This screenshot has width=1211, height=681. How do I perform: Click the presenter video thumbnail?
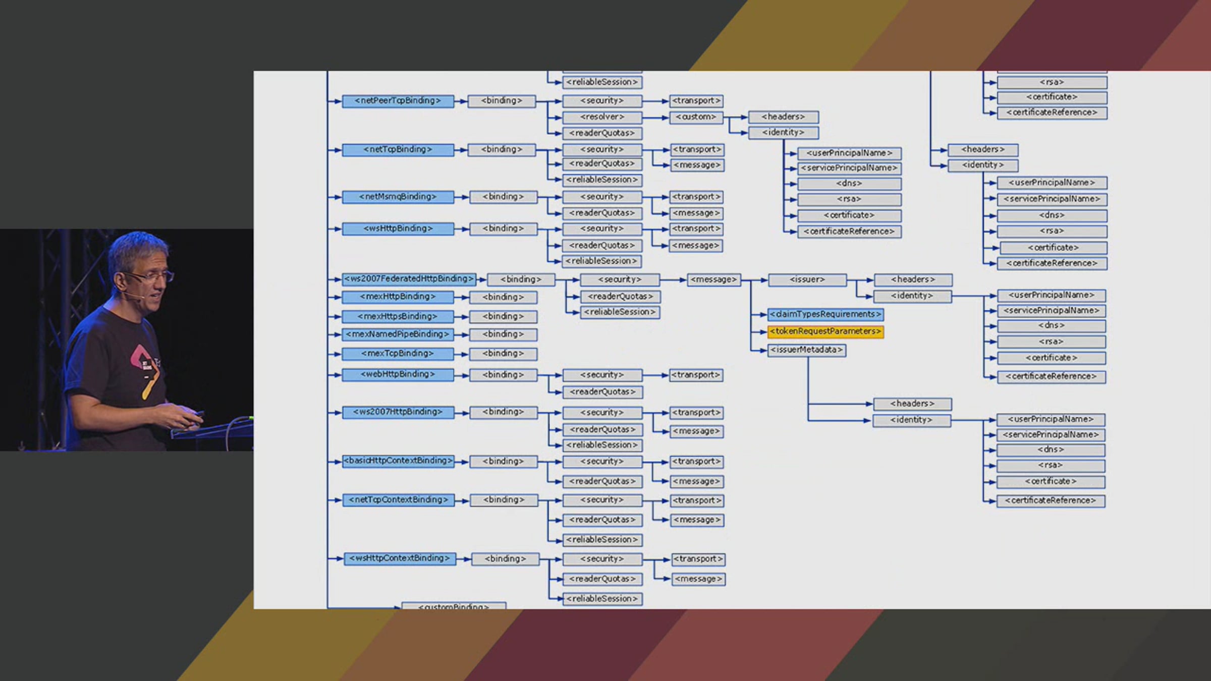127,339
